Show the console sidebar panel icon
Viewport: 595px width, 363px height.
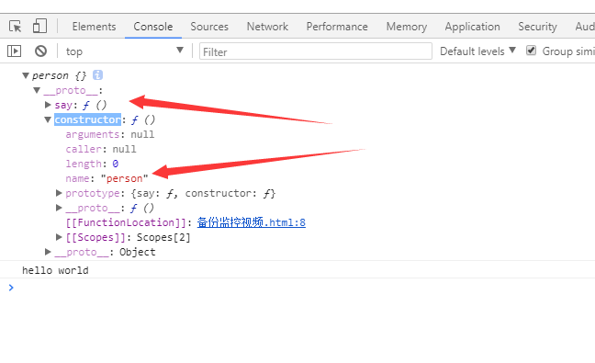point(14,51)
